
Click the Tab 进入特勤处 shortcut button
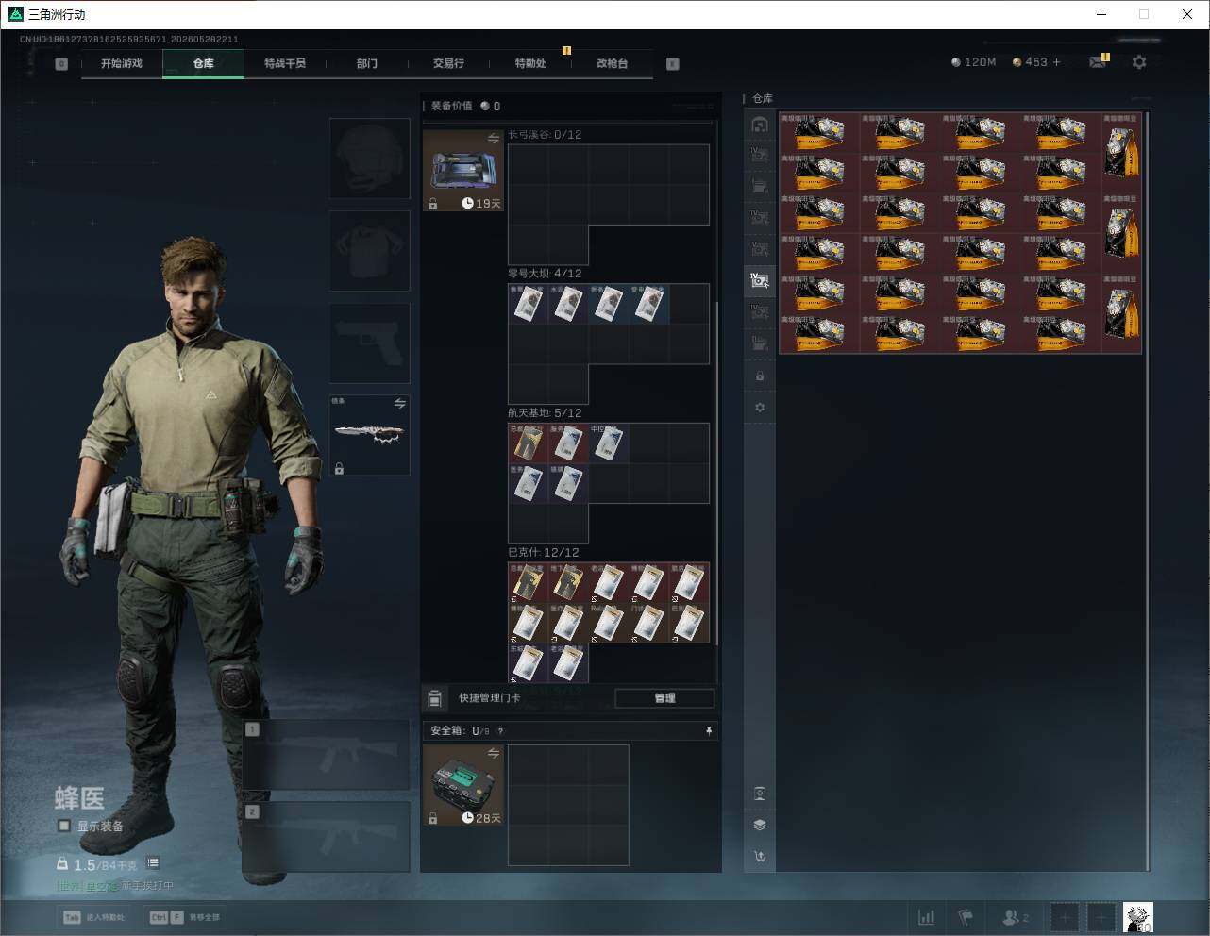pyautogui.click(x=93, y=917)
